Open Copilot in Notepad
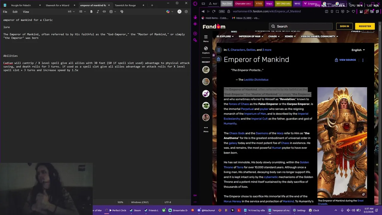The width and height of the screenshot is (382, 215). point(168,12)
